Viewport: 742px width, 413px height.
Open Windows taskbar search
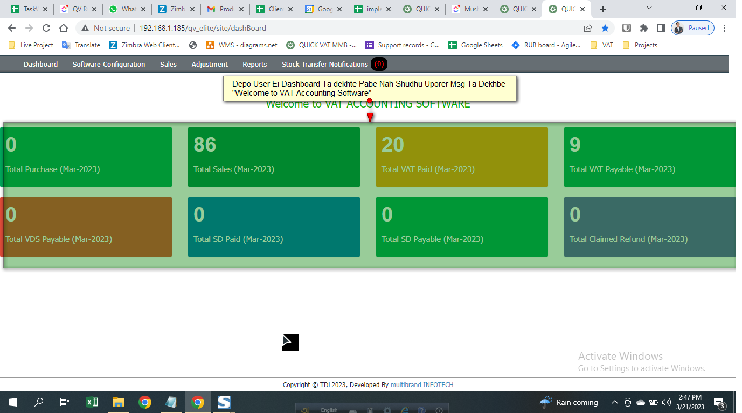pyautogui.click(x=39, y=402)
